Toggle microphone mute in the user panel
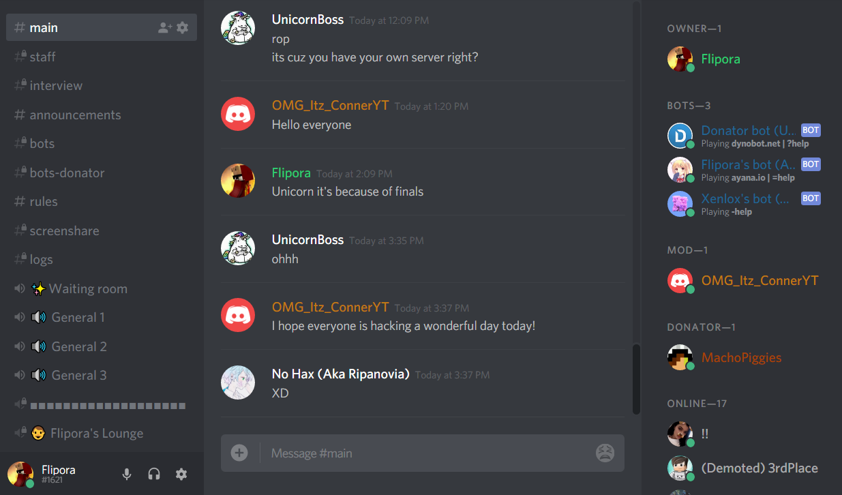This screenshot has width=842, height=495. [x=127, y=474]
